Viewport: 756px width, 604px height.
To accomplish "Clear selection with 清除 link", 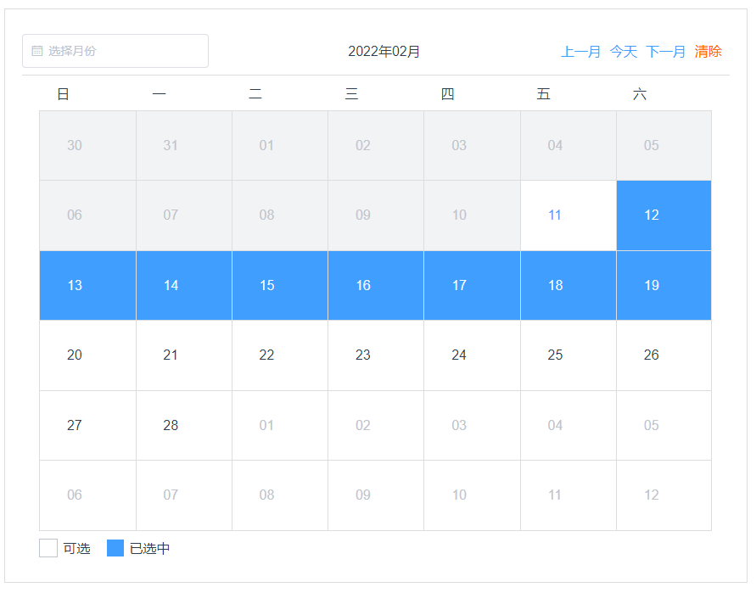I will click(708, 52).
